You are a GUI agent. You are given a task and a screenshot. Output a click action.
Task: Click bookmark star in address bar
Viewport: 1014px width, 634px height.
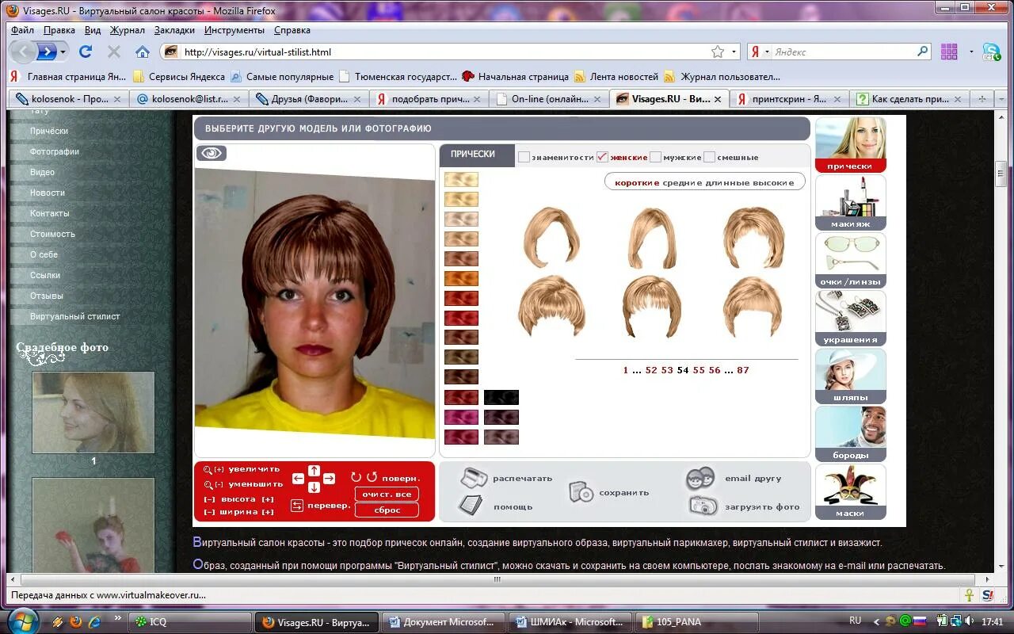tap(718, 52)
